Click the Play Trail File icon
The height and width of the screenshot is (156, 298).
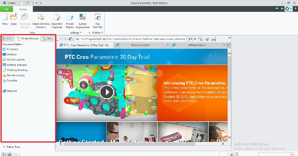tap(97, 17)
